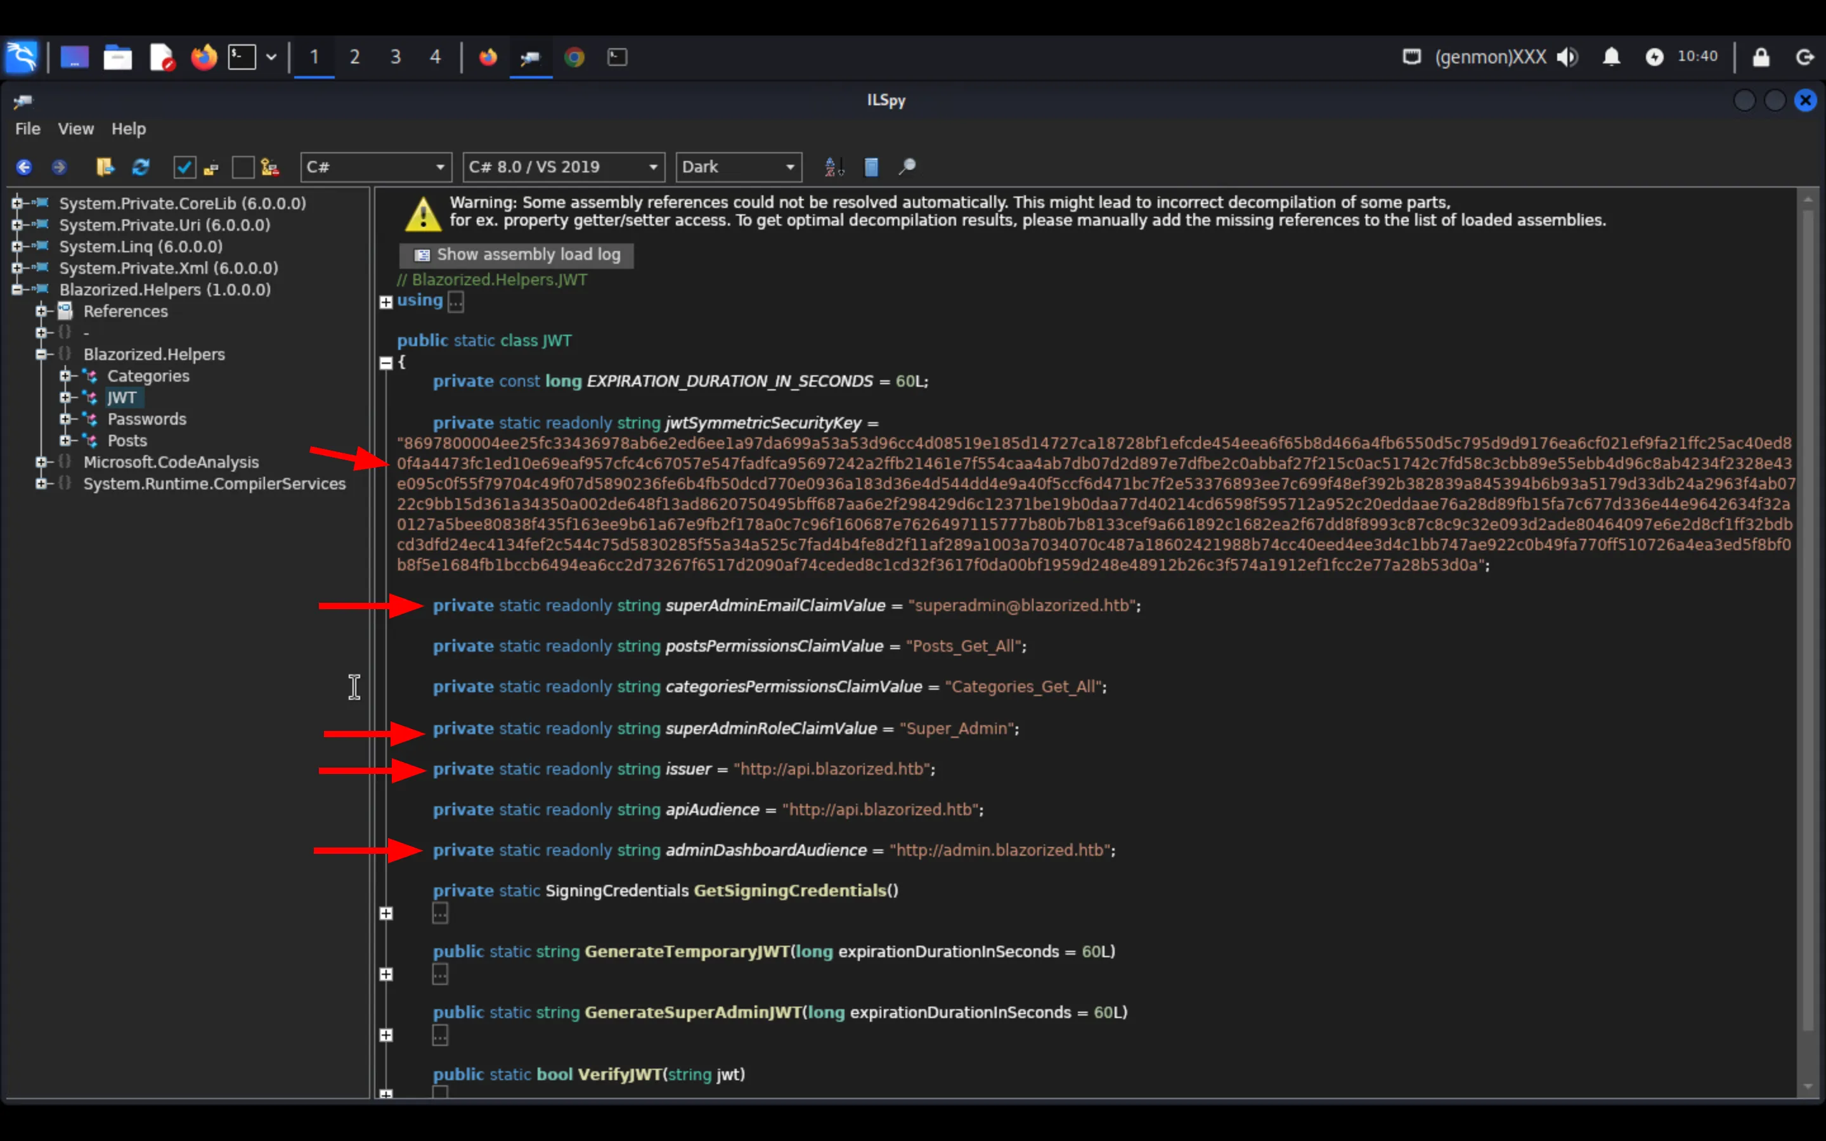The height and width of the screenshot is (1141, 1826).
Task: Select the Posts class in the tree
Action: [127, 441]
